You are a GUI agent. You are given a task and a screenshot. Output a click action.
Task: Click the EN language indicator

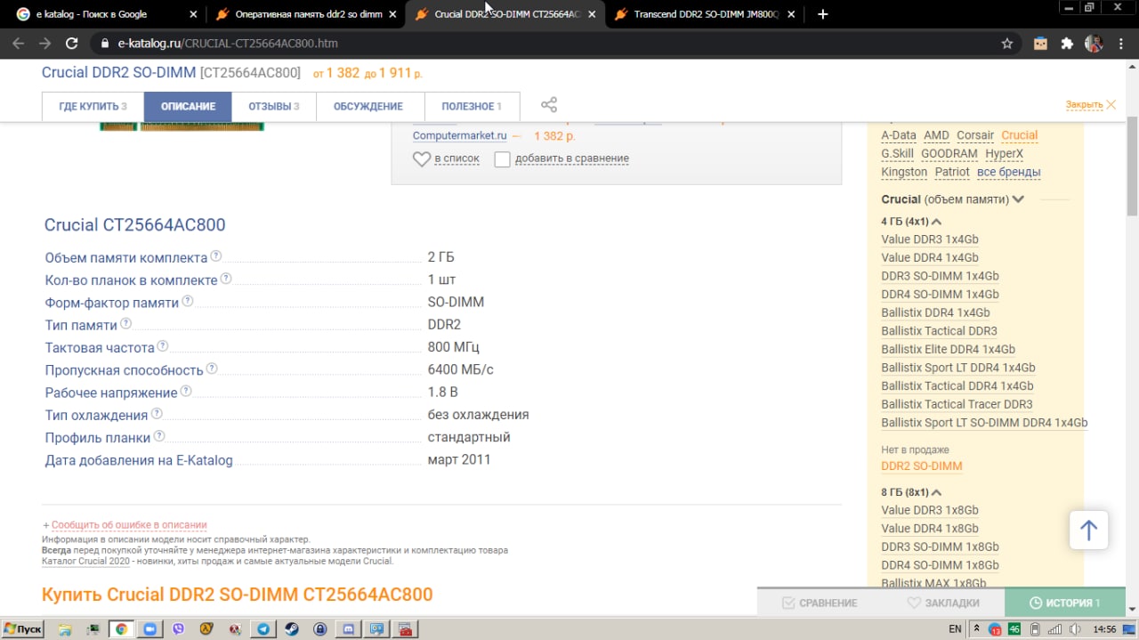pyautogui.click(x=955, y=629)
